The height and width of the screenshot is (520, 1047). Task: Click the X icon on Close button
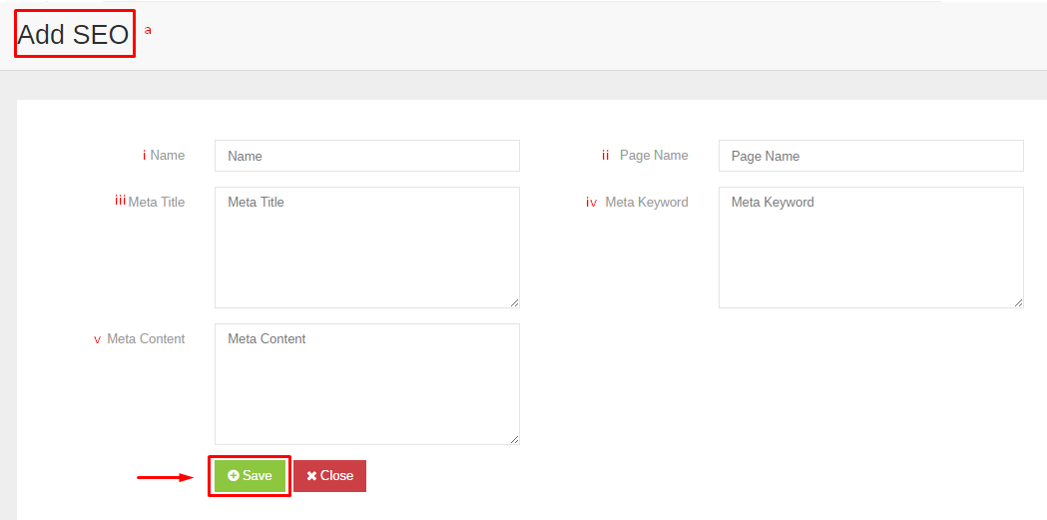coord(311,476)
